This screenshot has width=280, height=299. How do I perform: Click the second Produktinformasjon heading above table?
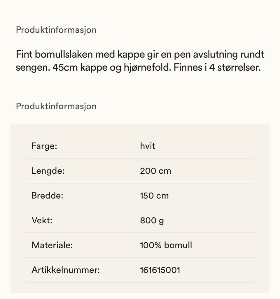[x=56, y=106]
